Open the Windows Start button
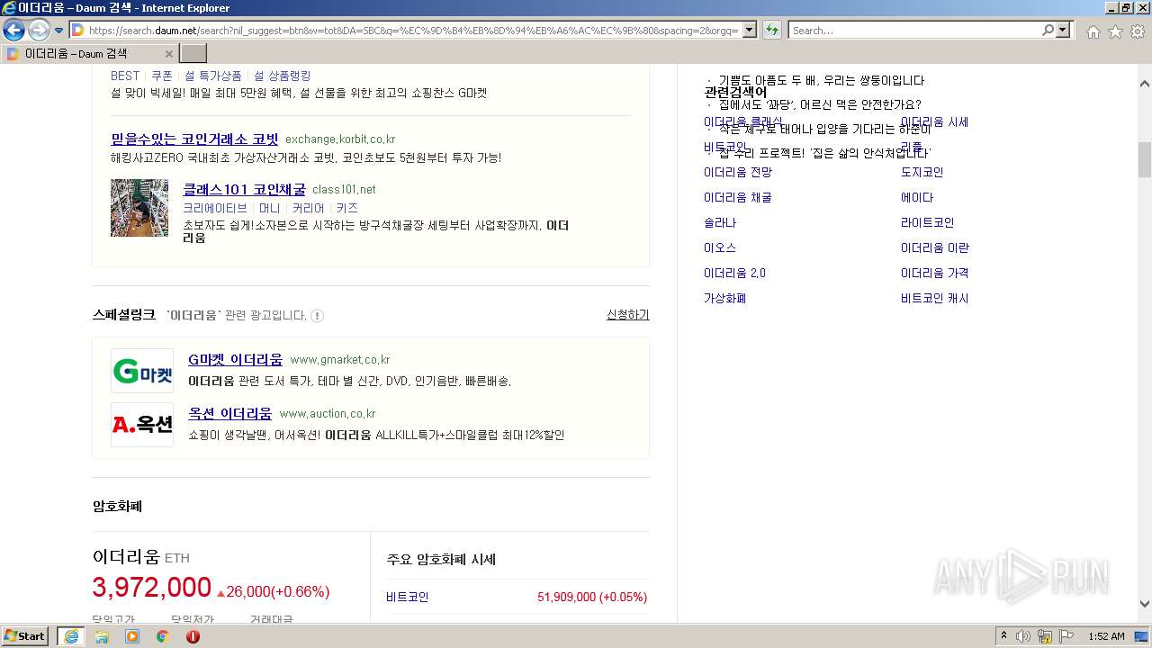Image resolution: width=1152 pixels, height=648 pixels. coord(25,636)
